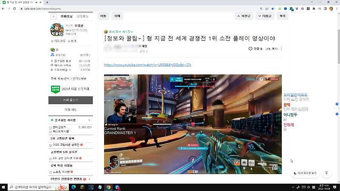
Task: Reload the current page
Action: pyautogui.click(x=14, y=8)
